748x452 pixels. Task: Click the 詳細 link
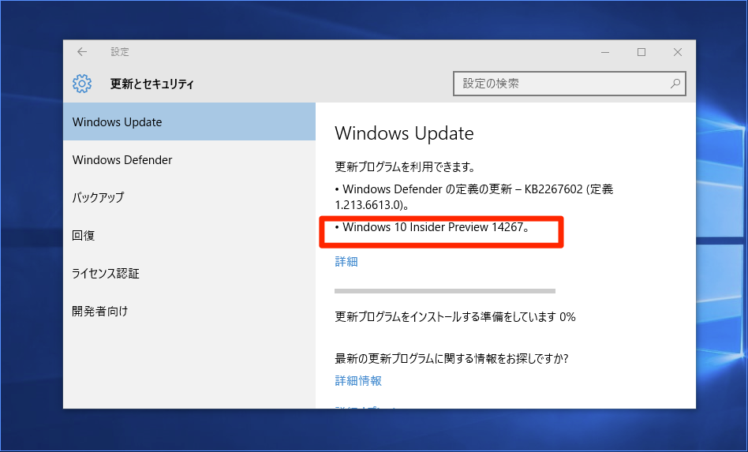(x=346, y=261)
